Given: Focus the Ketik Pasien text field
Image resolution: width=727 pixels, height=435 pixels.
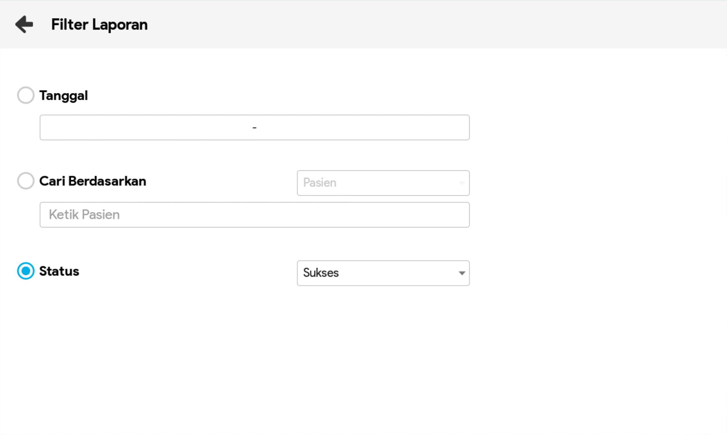Looking at the screenshot, I should [254, 215].
